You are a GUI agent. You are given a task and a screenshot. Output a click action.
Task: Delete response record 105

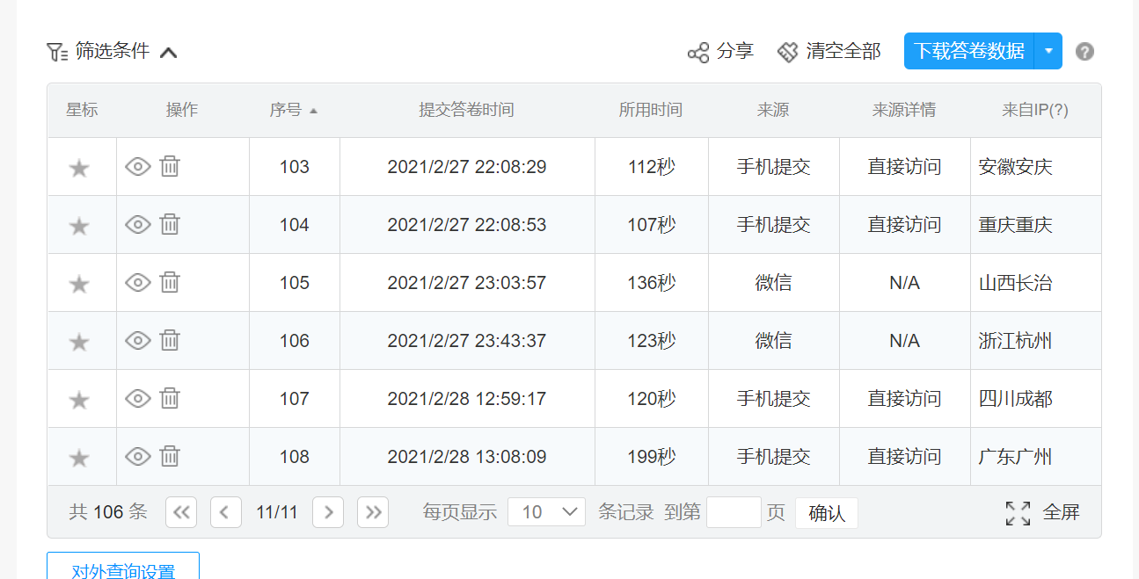[x=170, y=282]
